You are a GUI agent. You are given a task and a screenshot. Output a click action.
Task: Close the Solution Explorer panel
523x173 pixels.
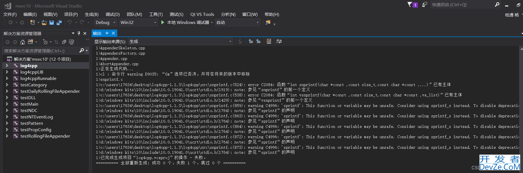(x=85, y=33)
